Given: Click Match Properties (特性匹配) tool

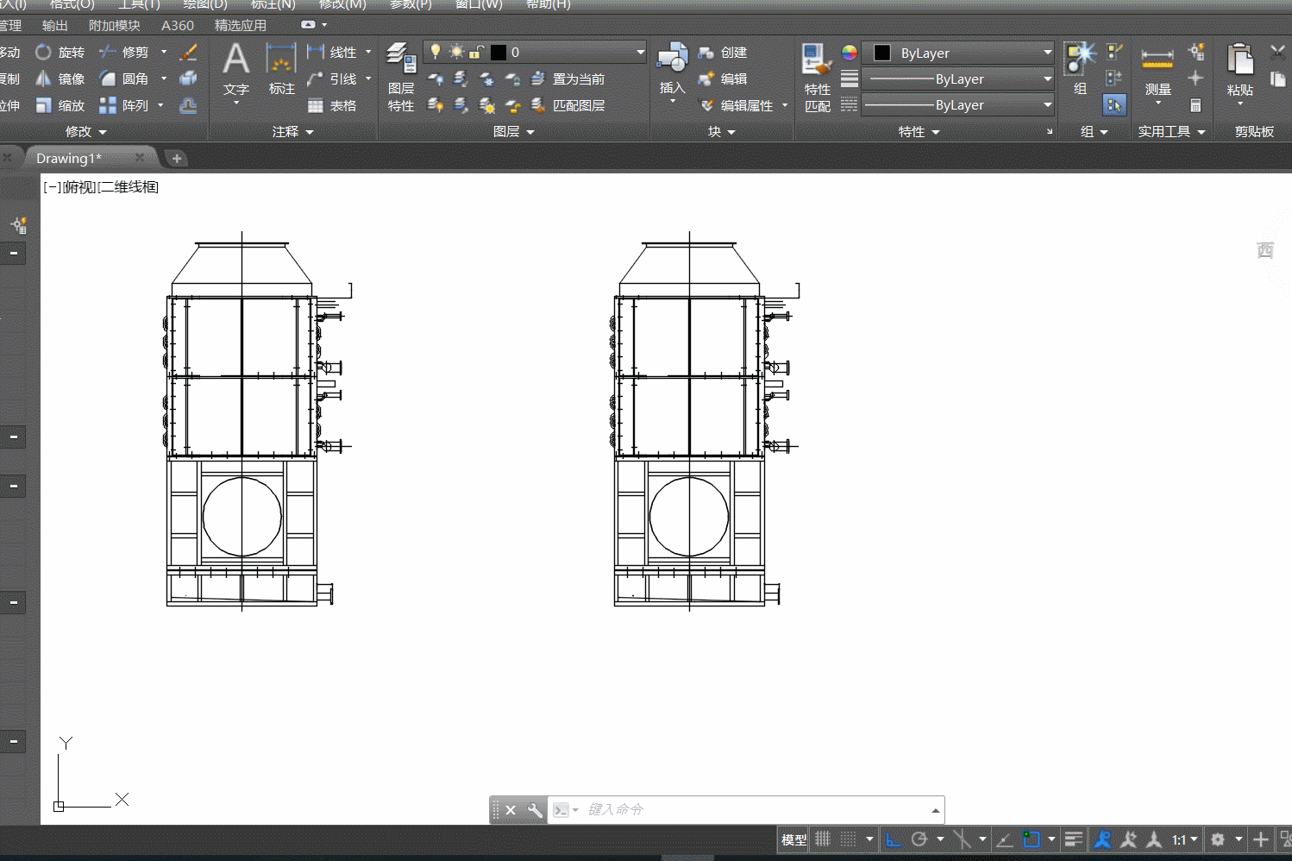Looking at the screenshot, I should tap(817, 79).
